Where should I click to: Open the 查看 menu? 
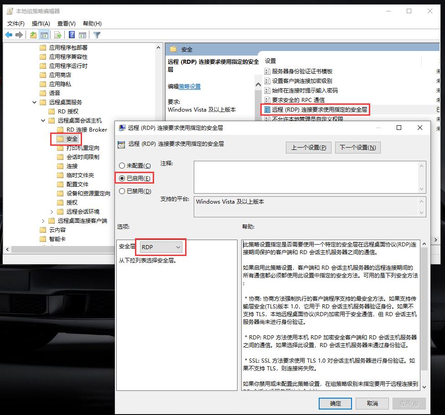(66, 23)
